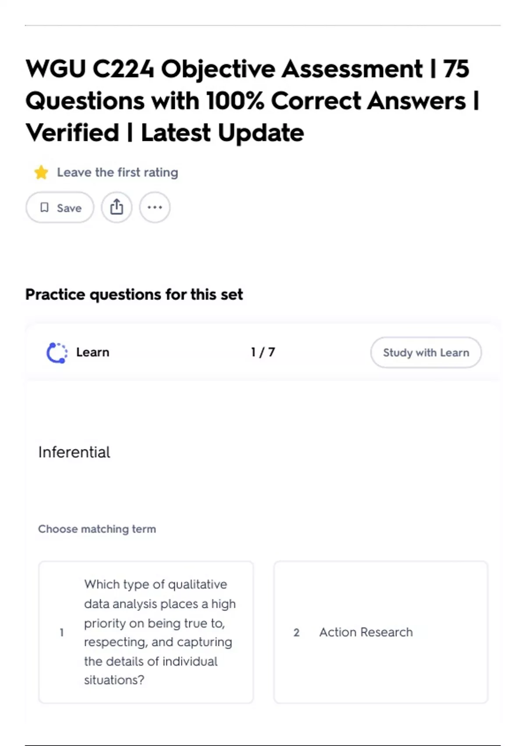Choose answer option 1 about qualitative data analysis
Viewport: 526px width, 746px height.
[x=146, y=632]
